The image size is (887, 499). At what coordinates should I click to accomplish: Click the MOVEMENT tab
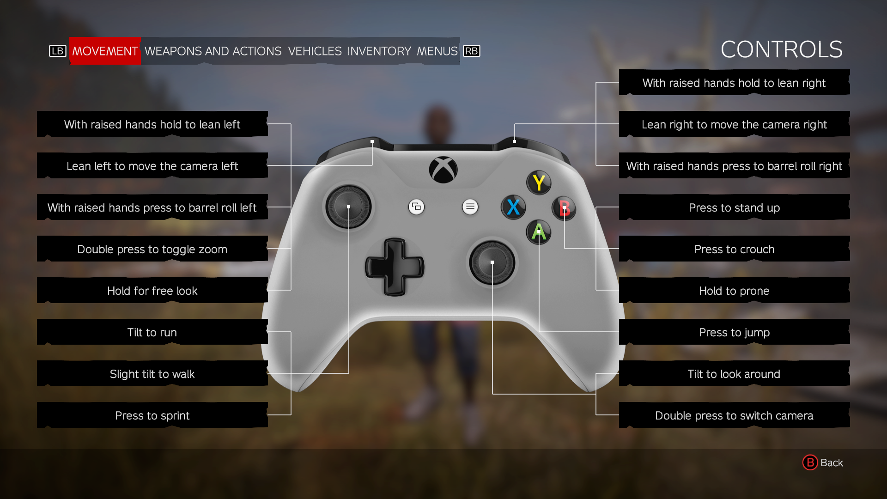[x=103, y=50]
